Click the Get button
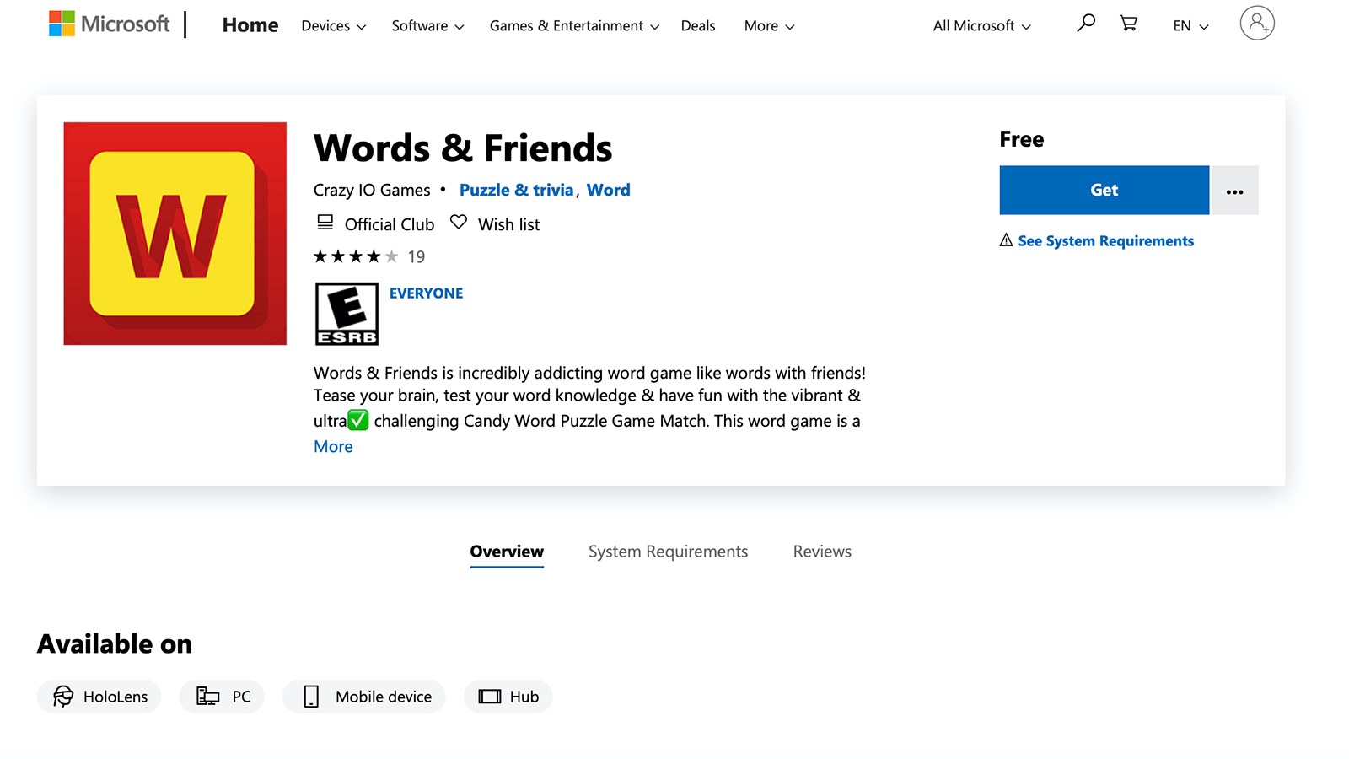 point(1103,190)
